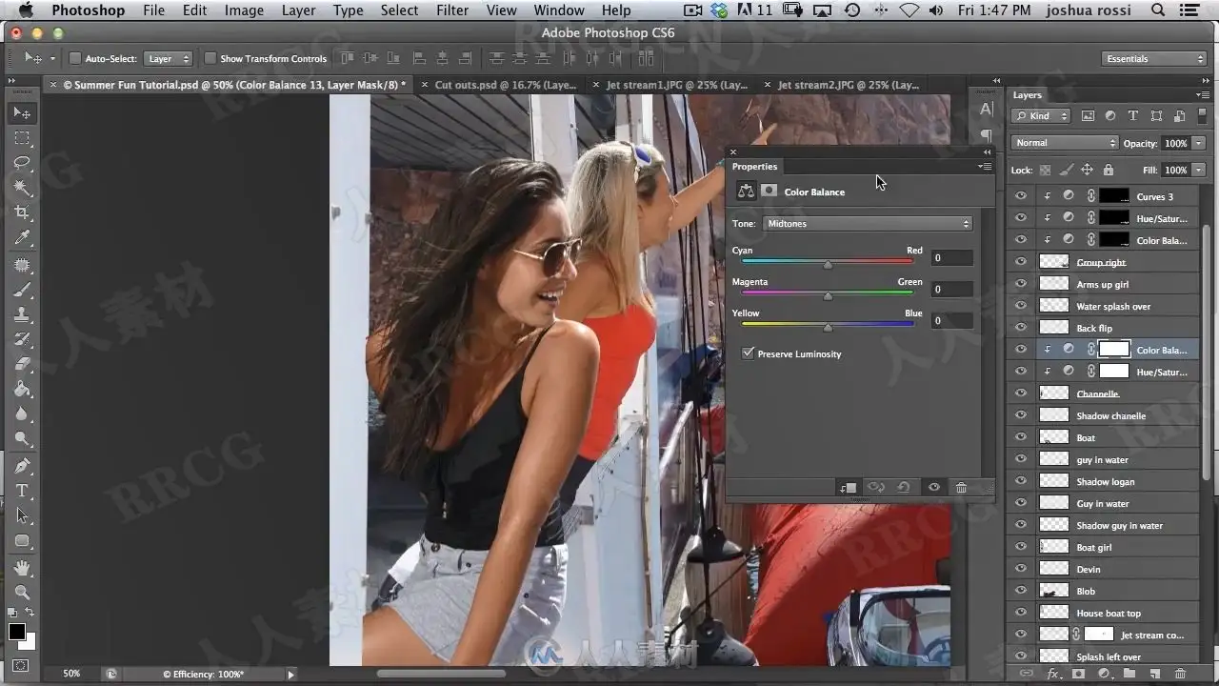Click the Cyan-Red slider handle
Screen dimensions: 1219x686
click(x=828, y=265)
